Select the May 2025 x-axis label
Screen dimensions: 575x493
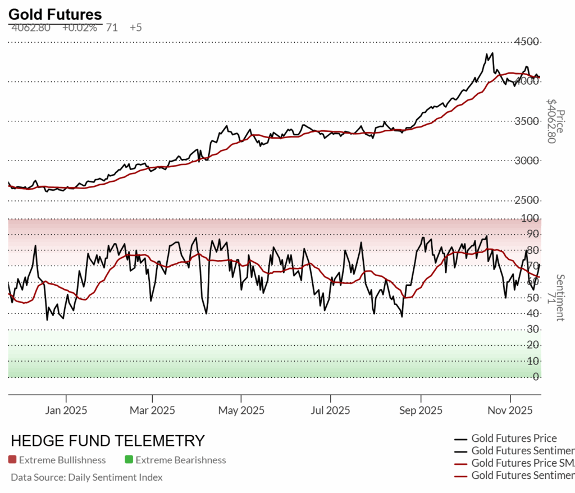[x=241, y=410]
